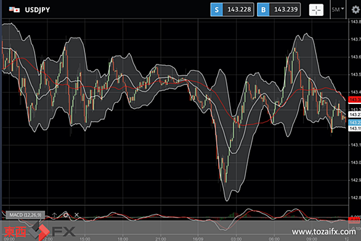Toggle the crosshair cursor button
361x241 pixels.
point(316,10)
